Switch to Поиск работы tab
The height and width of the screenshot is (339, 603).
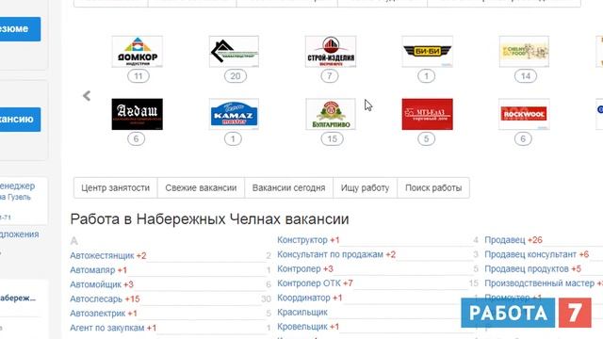pyautogui.click(x=433, y=188)
